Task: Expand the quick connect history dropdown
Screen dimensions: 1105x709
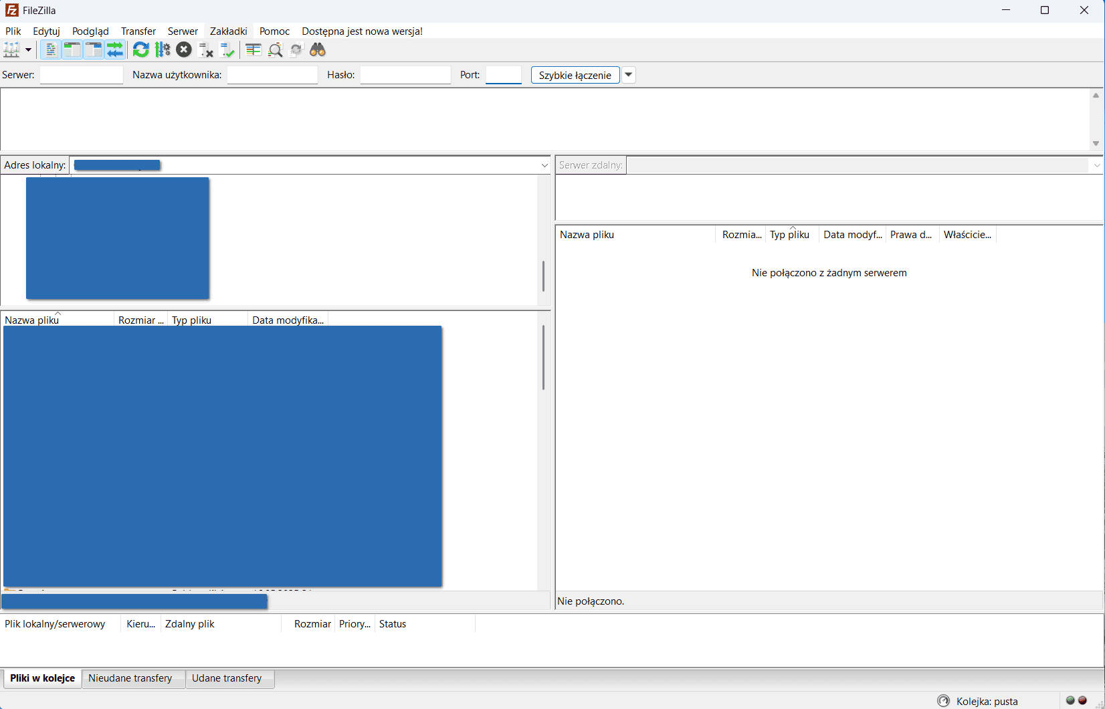Action: (x=629, y=75)
